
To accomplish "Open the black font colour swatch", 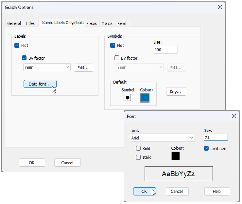I will pos(175,155).
